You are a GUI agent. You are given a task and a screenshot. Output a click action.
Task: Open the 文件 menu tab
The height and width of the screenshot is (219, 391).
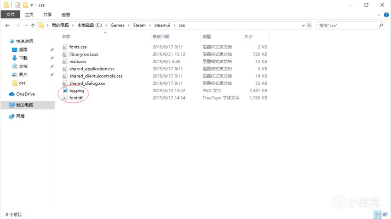[x=10, y=15]
